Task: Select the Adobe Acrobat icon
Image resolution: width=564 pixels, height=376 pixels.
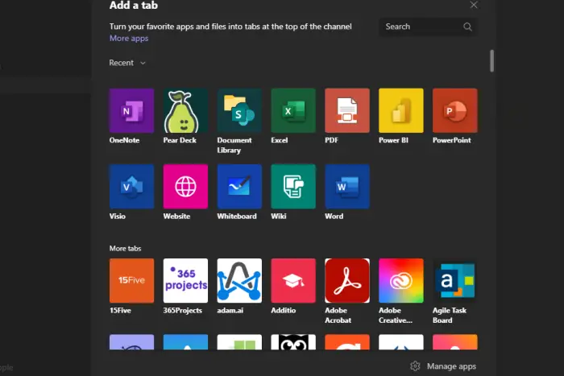Action: 347,281
